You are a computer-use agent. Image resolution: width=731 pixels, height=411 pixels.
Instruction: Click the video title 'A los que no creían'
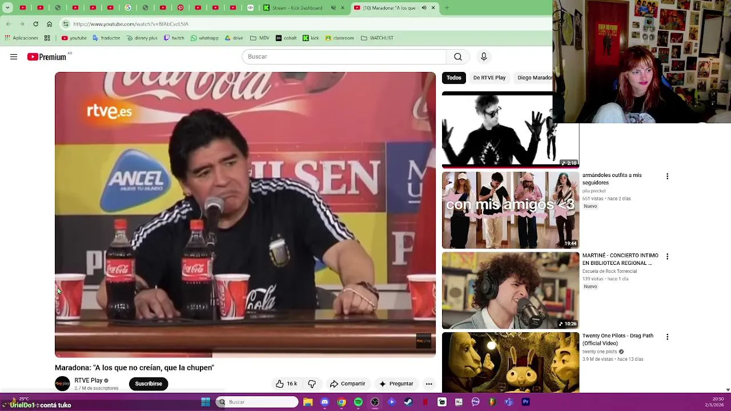(134, 368)
